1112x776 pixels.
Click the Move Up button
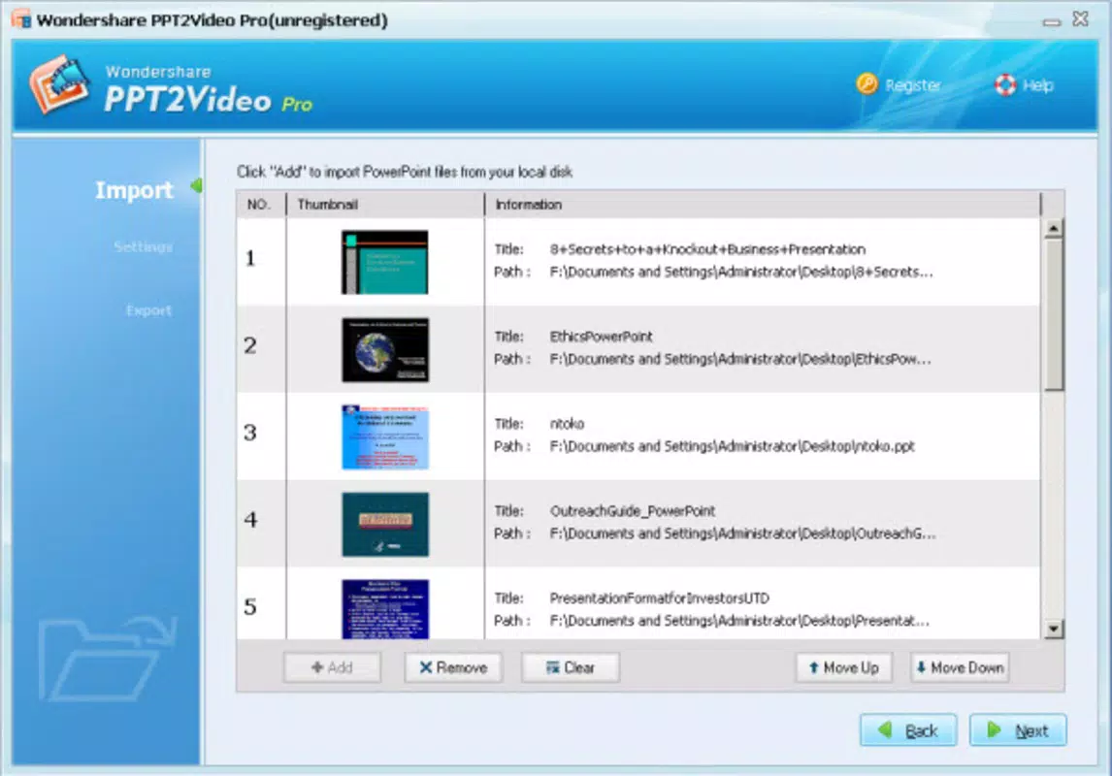(843, 667)
